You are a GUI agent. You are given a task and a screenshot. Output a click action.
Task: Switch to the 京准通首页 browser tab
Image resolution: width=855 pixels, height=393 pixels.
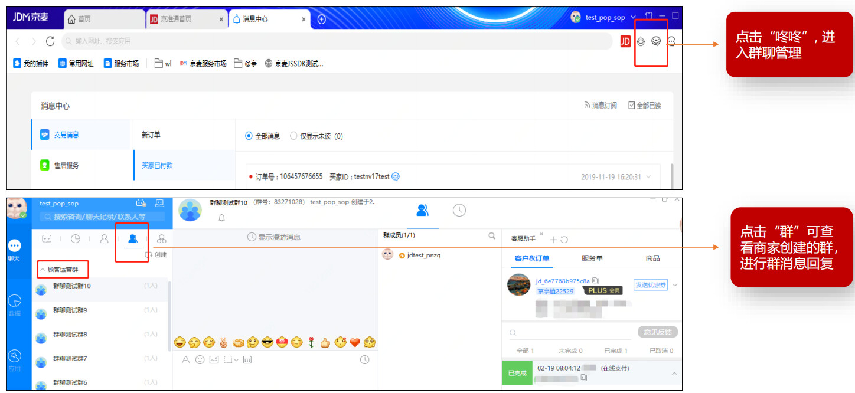pyautogui.click(x=186, y=19)
